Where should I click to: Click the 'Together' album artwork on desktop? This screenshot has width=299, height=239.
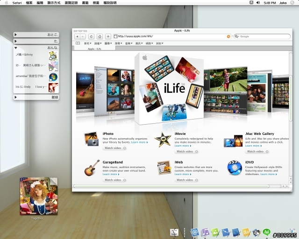pos(39,197)
